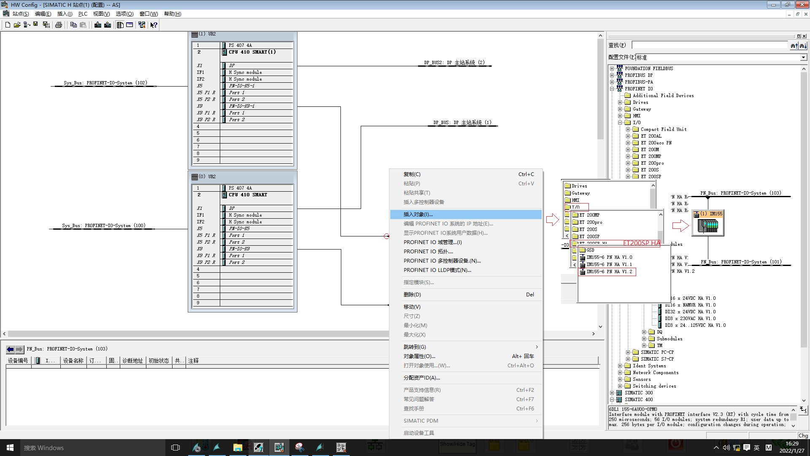This screenshot has width=810, height=456.
Task: Click Configure Network icon
Action: pyautogui.click(x=142, y=25)
